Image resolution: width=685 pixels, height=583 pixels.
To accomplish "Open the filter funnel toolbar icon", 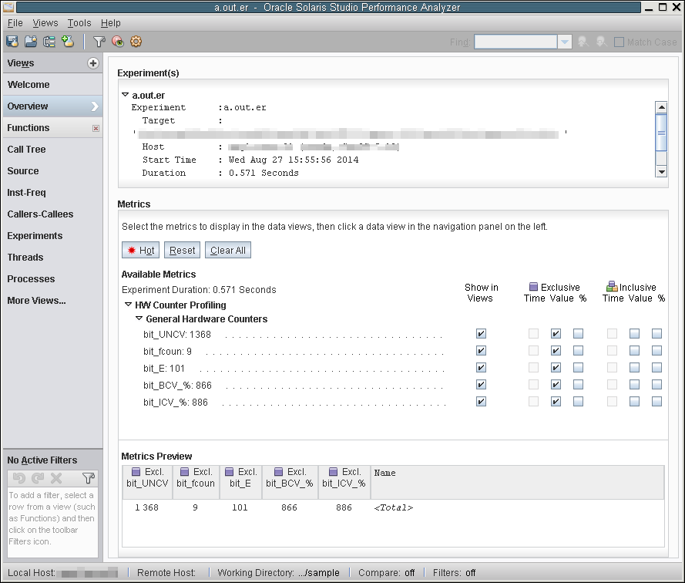I will [x=99, y=42].
